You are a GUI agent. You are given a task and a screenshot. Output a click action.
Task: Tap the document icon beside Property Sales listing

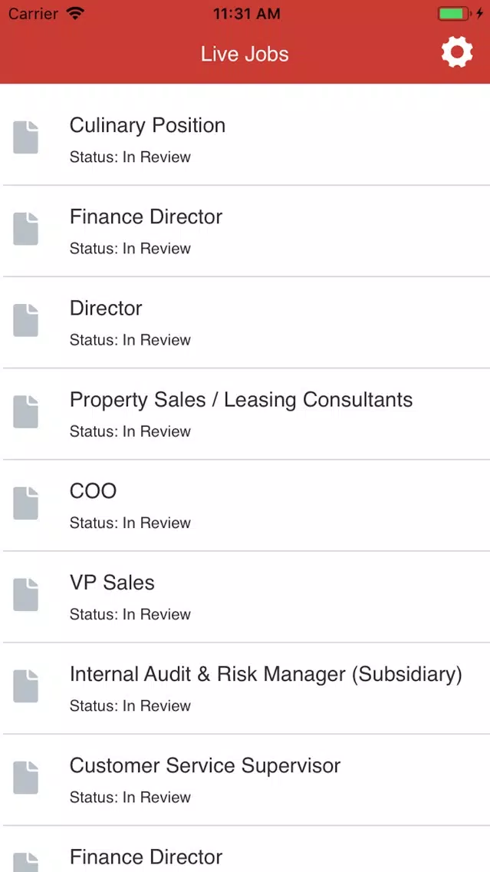(25, 411)
